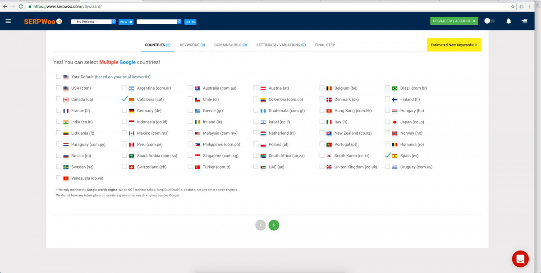Bookmark page with the star icon
This screenshot has width=541, height=273.
tap(513, 7)
